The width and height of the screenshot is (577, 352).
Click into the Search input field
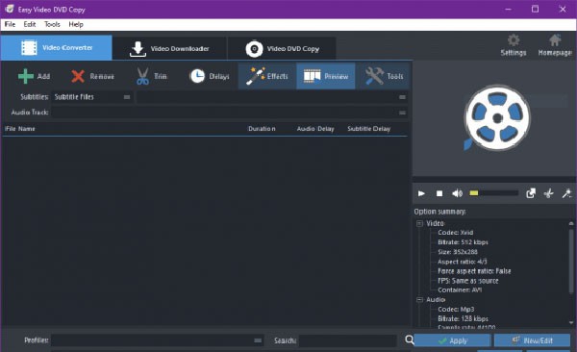click(348, 340)
